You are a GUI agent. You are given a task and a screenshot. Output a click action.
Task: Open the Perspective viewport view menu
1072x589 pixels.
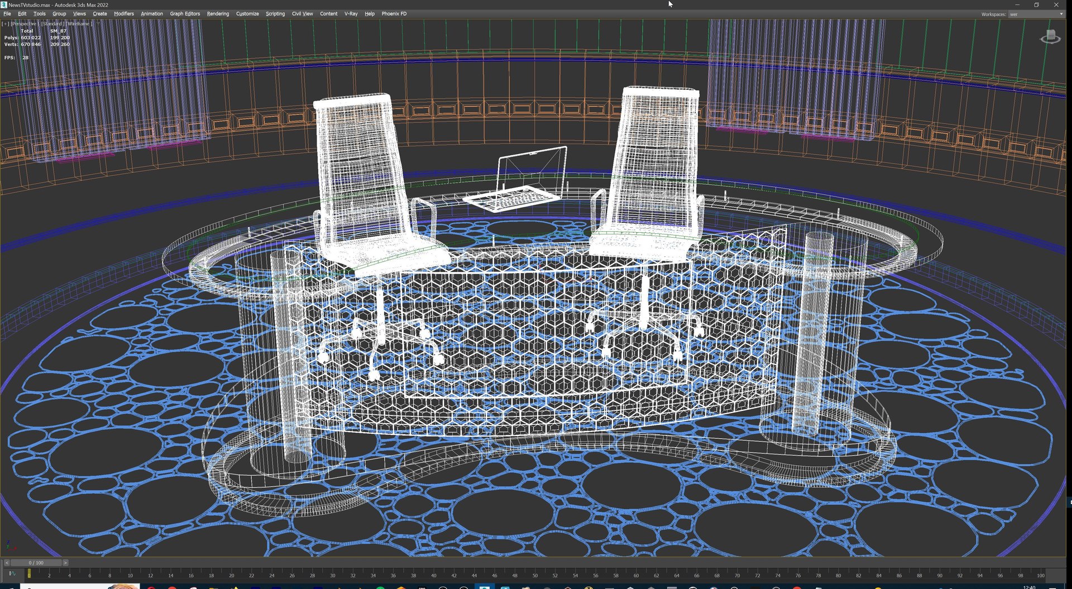pos(24,23)
